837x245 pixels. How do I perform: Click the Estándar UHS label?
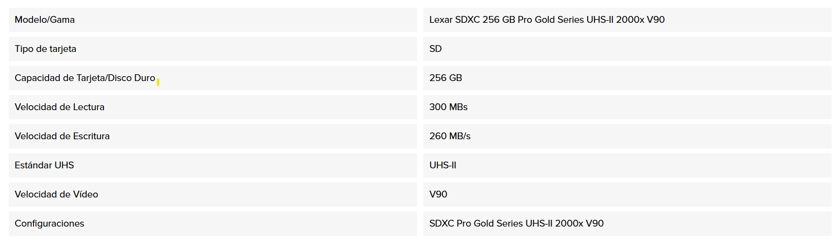(44, 165)
